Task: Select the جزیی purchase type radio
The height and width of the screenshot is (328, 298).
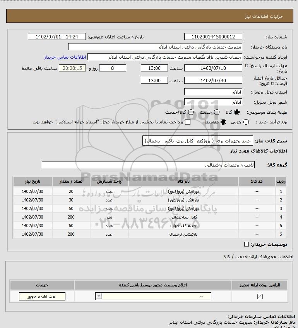Action: tap(246, 122)
